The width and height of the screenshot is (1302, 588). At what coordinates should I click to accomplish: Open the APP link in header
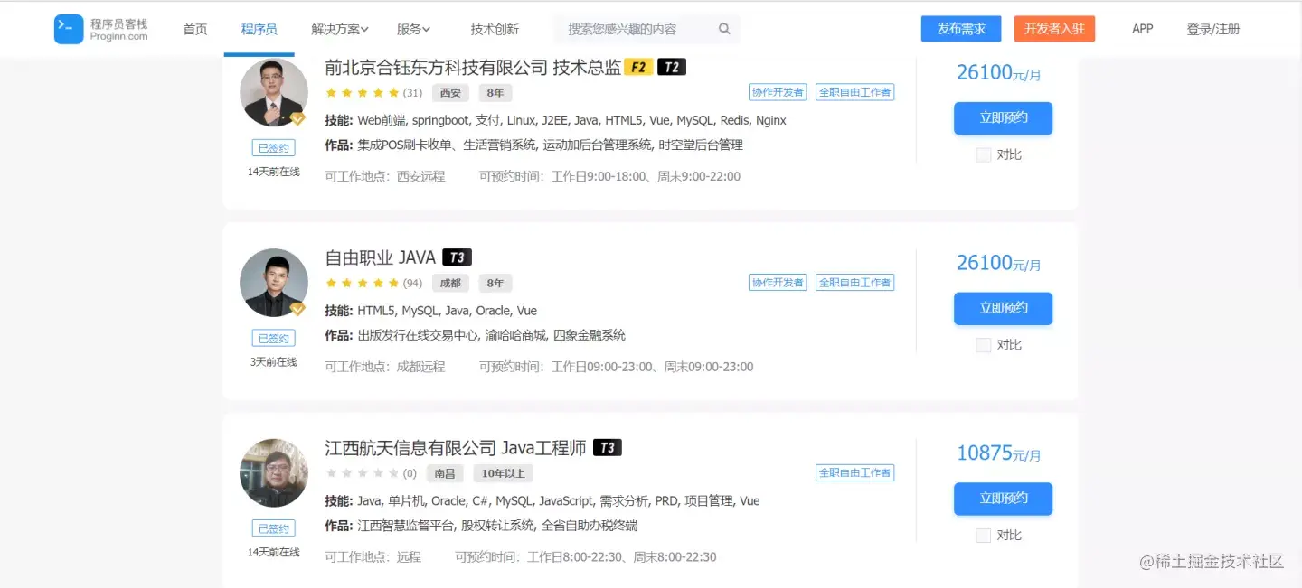1143,29
